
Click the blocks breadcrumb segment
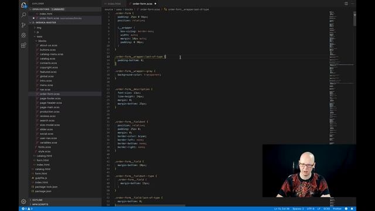129,9
